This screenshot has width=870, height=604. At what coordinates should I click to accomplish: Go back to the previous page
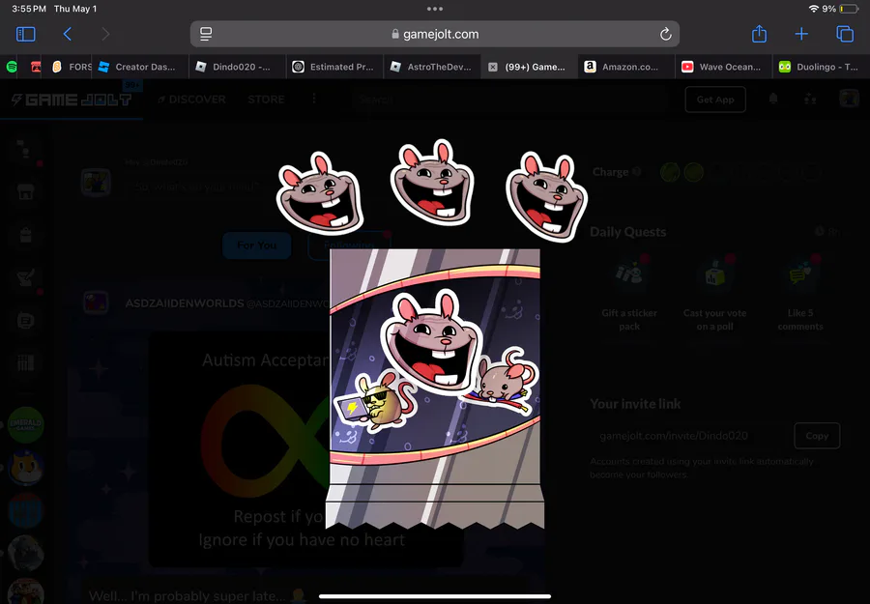point(67,35)
